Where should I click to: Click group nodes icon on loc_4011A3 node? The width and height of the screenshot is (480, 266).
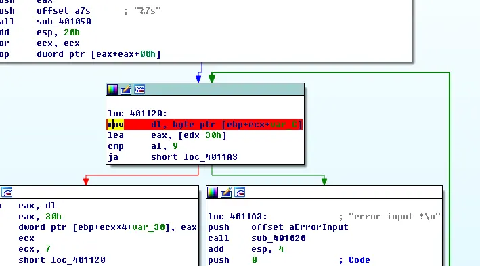pos(240,192)
